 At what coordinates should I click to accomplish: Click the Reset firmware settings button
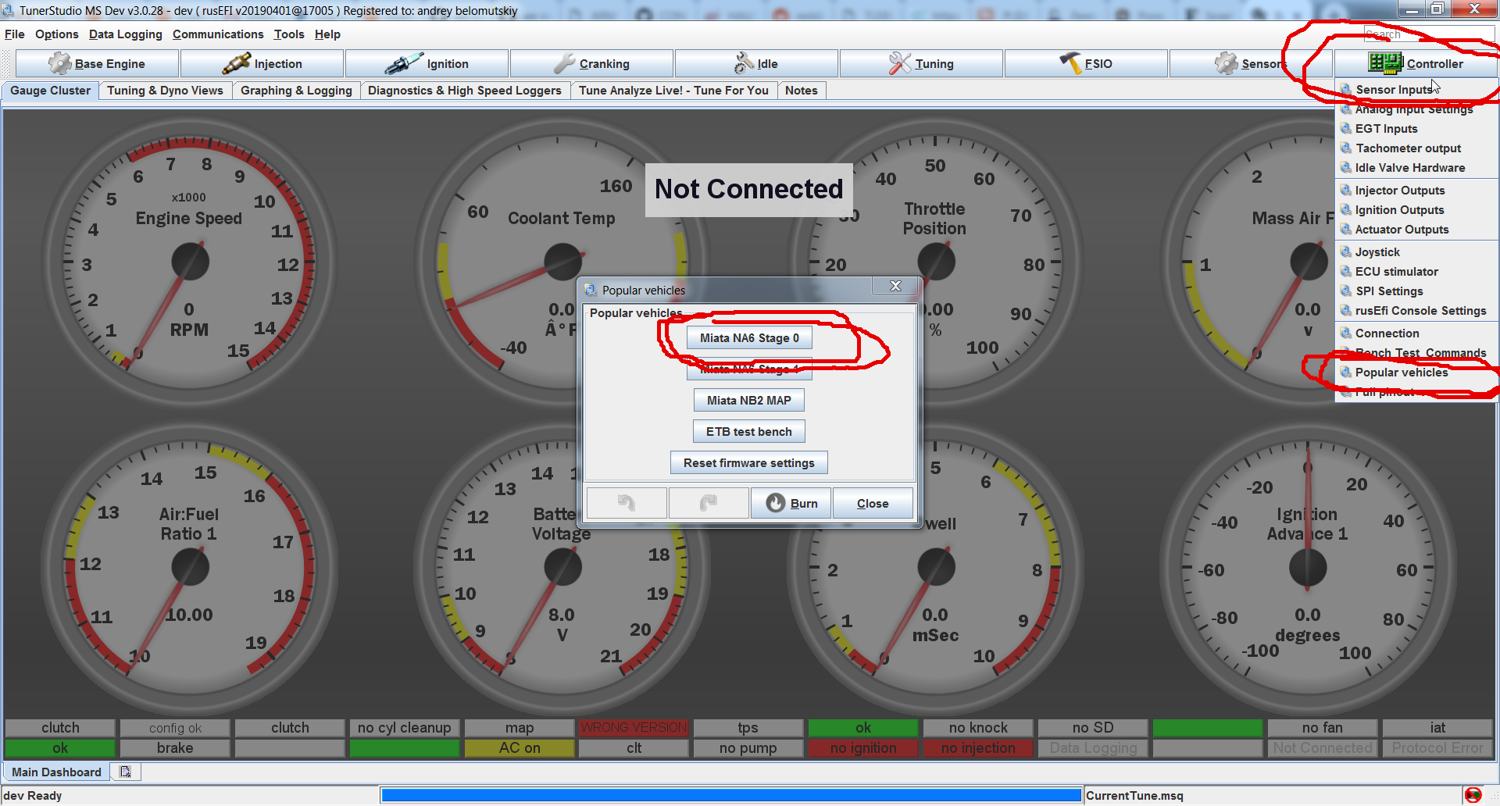point(748,463)
